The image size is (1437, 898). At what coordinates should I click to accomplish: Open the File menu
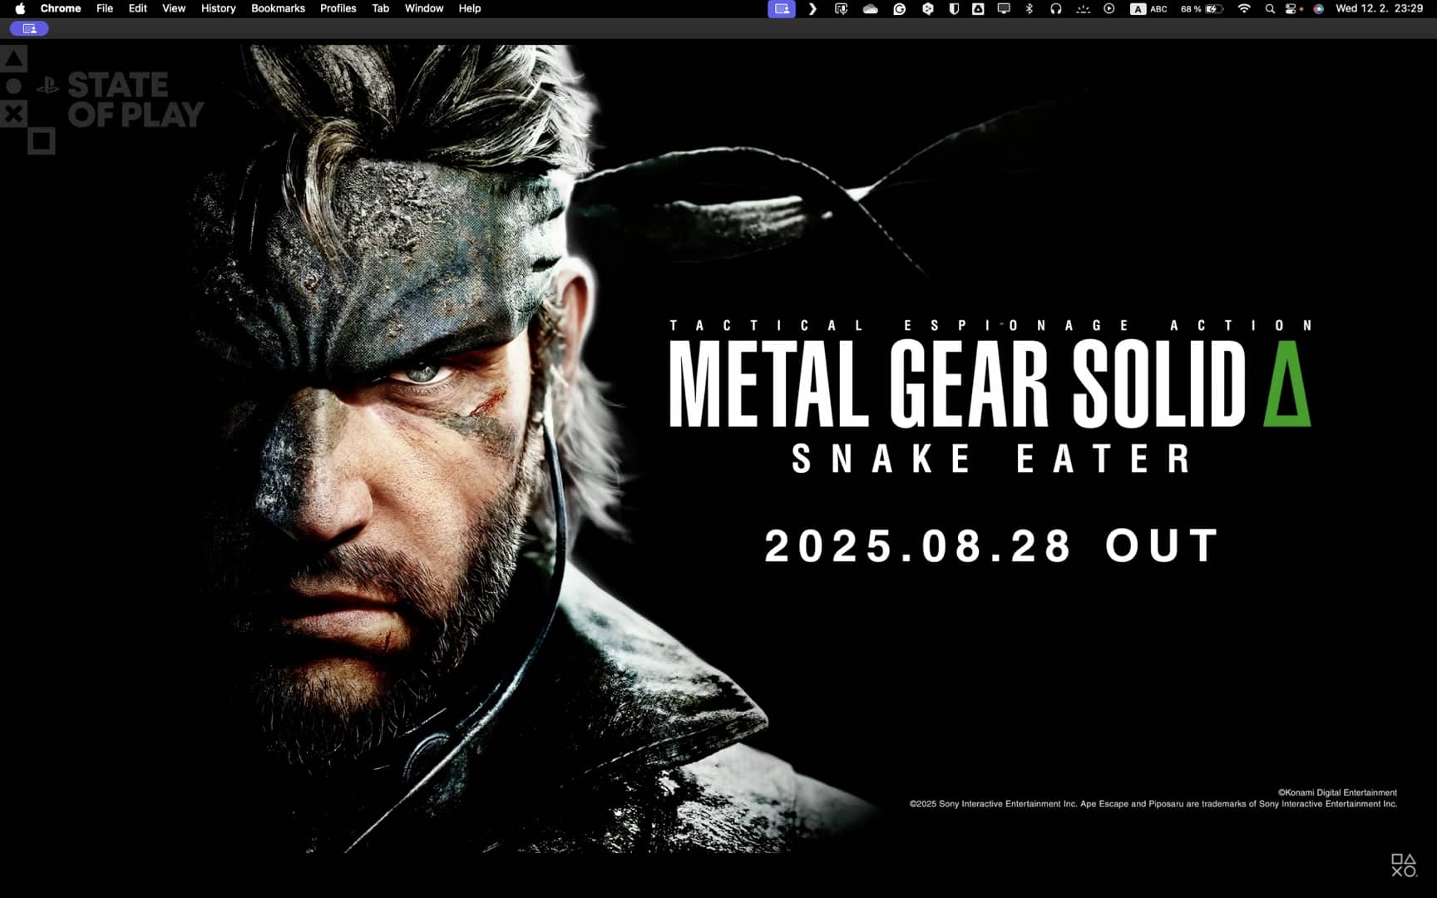[105, 8]
